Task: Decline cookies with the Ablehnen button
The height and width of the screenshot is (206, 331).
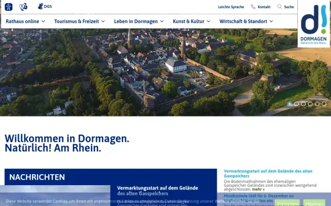Action: [314, 203]
